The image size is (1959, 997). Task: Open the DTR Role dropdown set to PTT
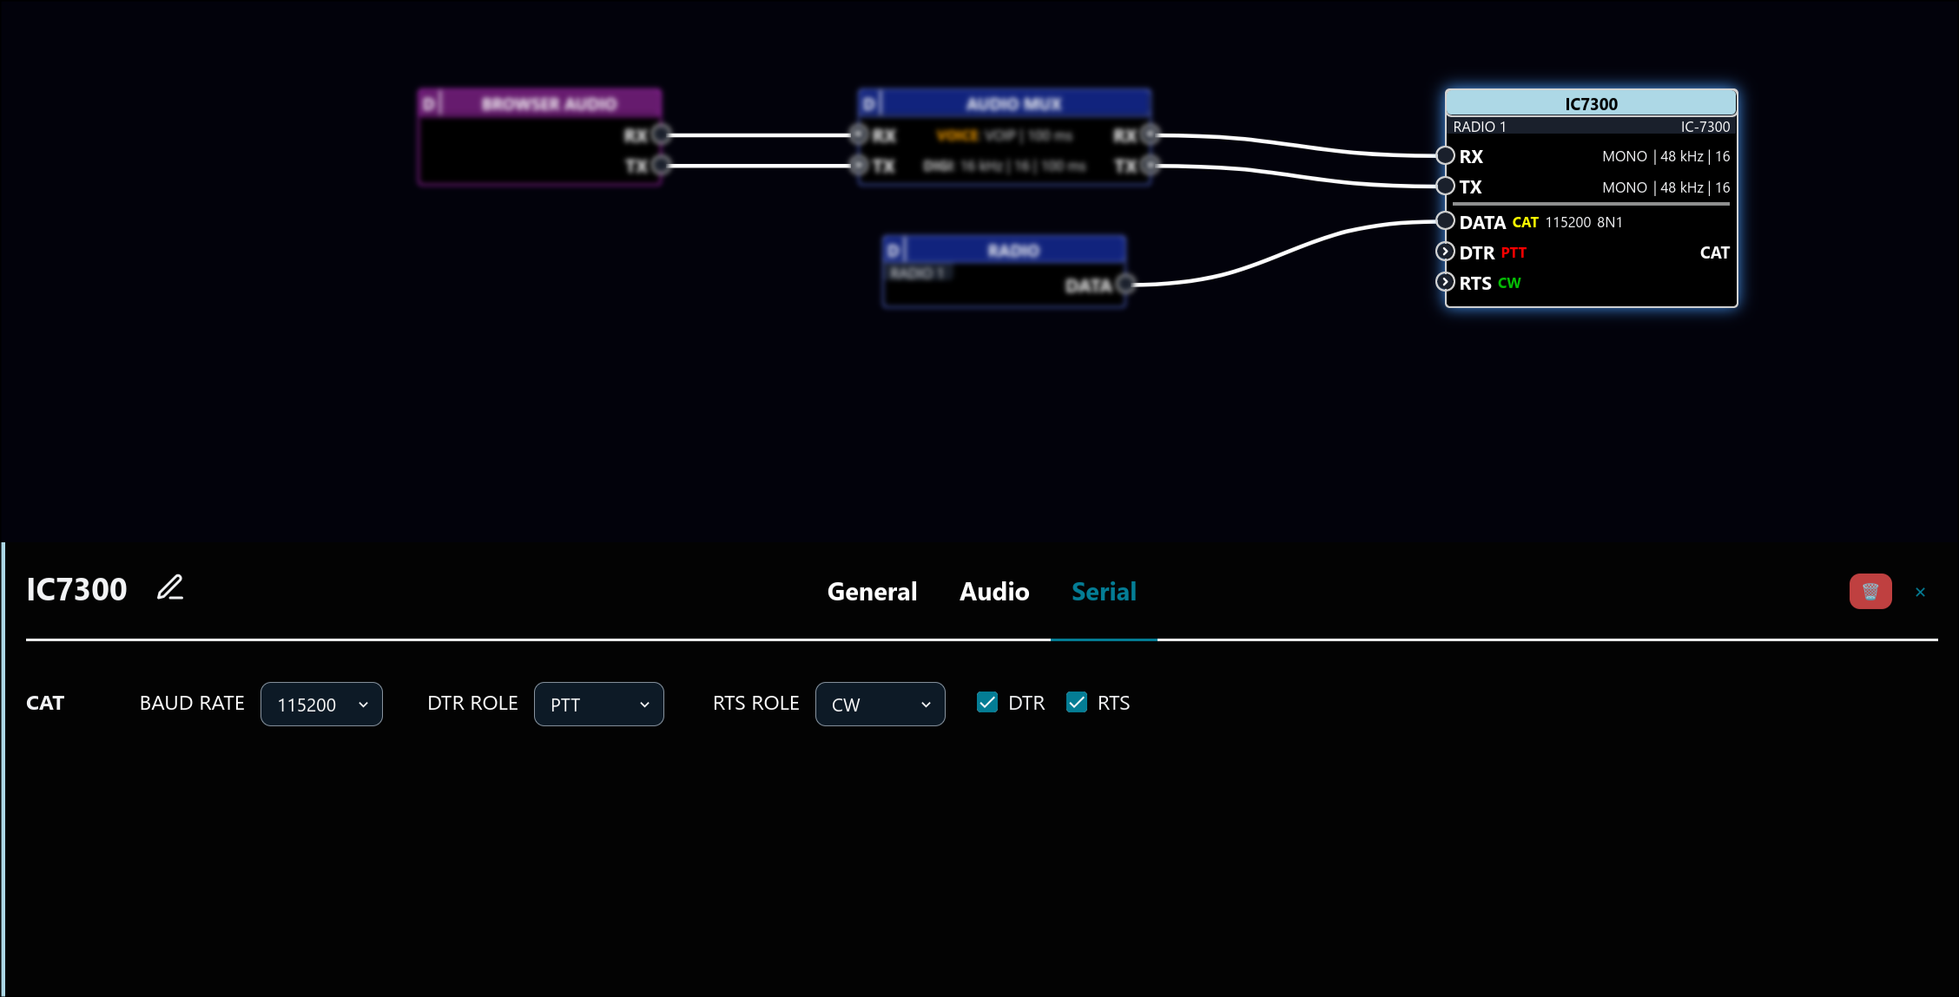tap(599, 705)
